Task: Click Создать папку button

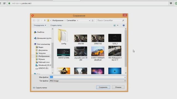Action: [x=56, y=25]
